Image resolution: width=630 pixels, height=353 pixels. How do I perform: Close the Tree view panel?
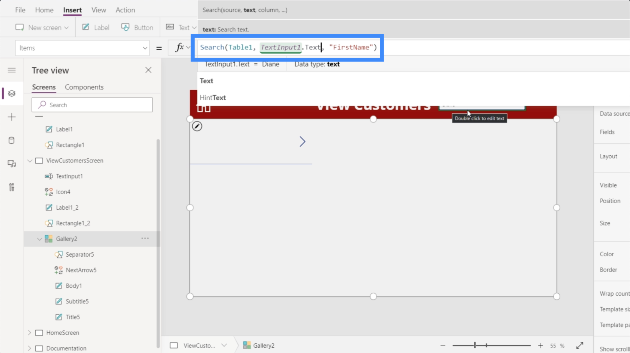[148, 70]
